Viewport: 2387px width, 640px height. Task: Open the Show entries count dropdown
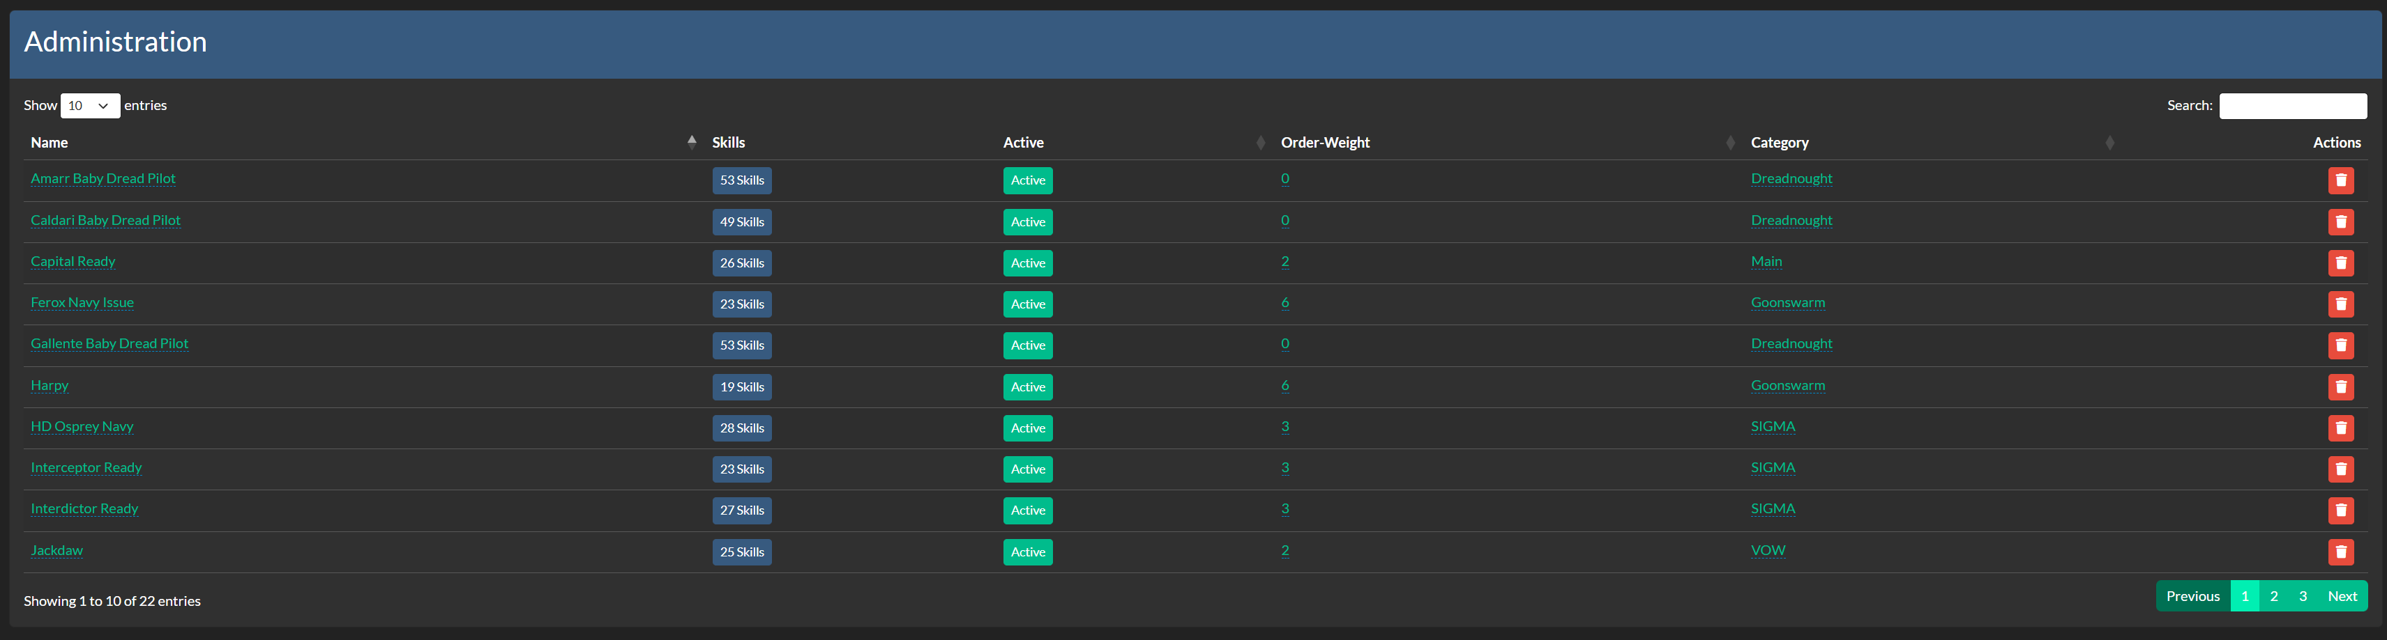[90, 107]
